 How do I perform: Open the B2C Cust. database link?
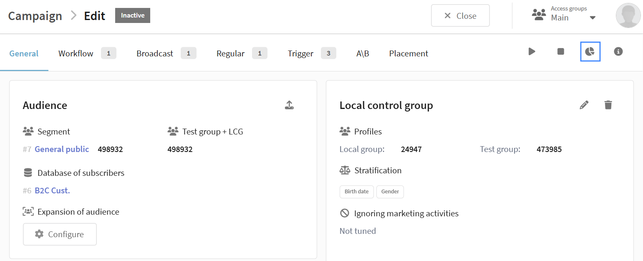click(x=52, y=190)
